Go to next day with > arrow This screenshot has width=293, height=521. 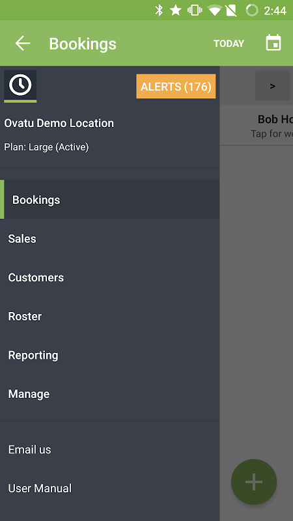(x=273, y=86)
